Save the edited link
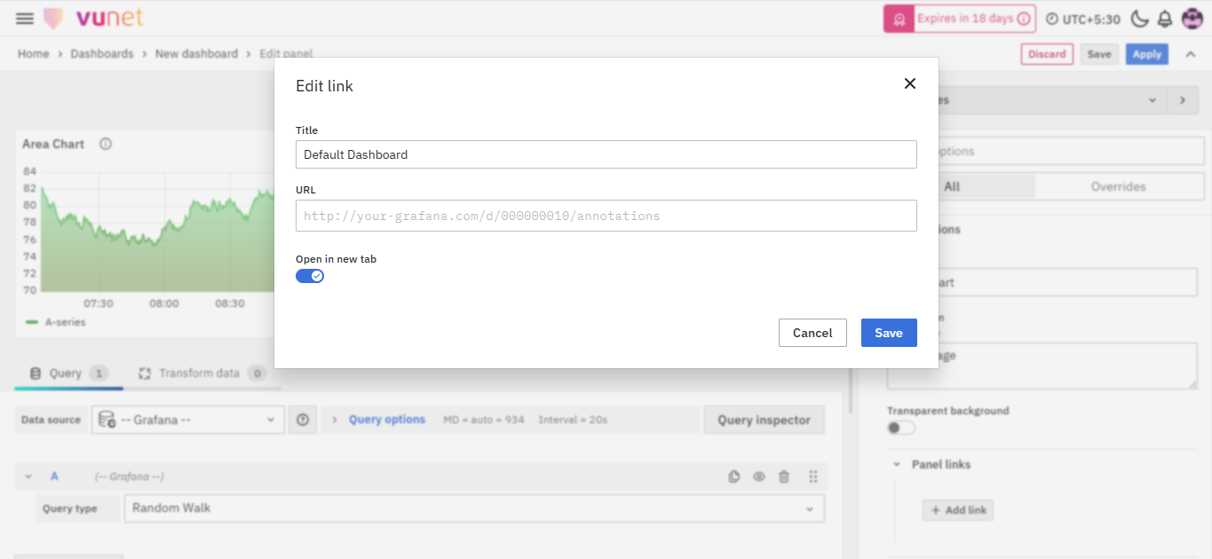 [888, 333]
